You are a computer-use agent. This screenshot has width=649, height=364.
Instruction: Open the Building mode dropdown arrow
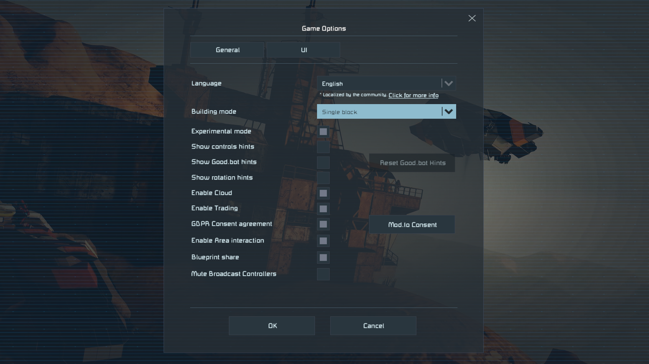point(448,112)
